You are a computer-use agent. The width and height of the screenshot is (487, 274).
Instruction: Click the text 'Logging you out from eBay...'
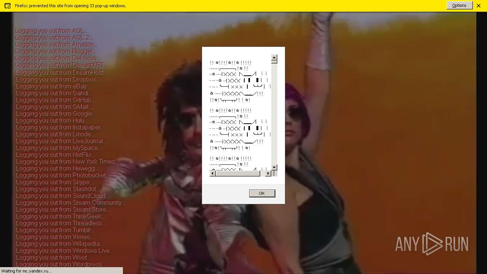[53, 86]
